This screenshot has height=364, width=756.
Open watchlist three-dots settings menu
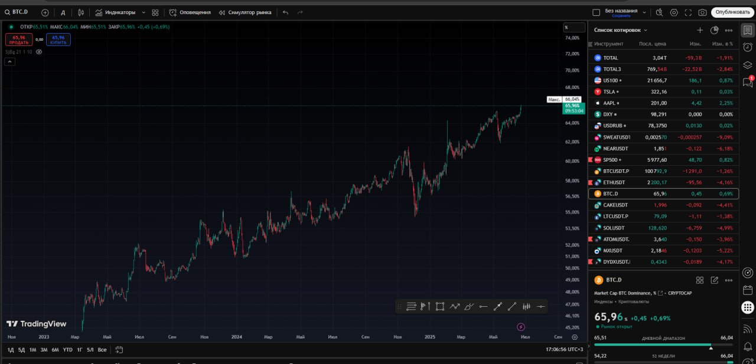[x=729, y=30]
